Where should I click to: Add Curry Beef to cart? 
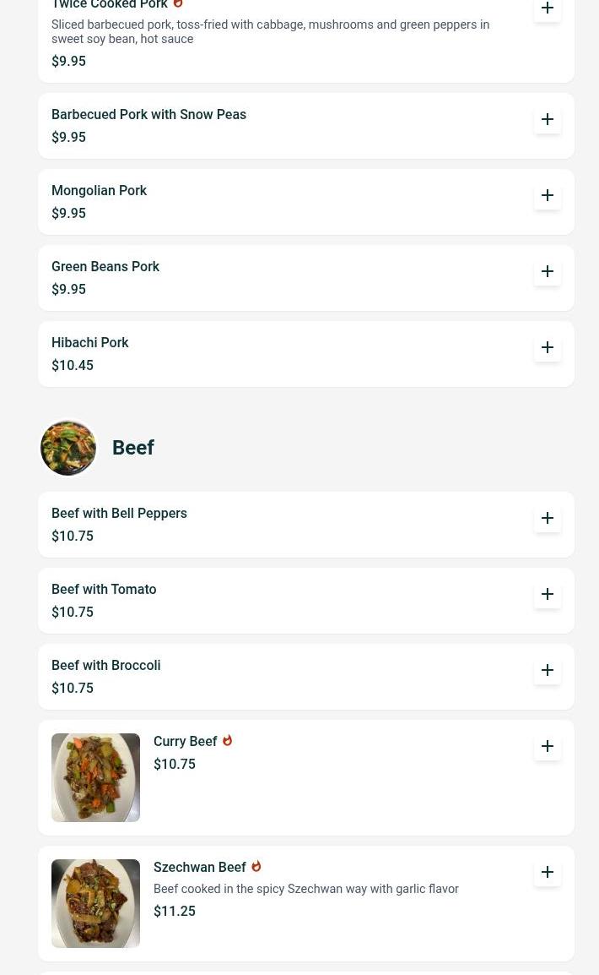[x=547, y=746]
